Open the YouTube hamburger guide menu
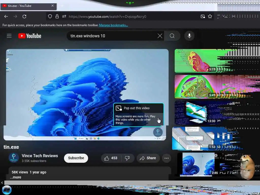 [x=9, y=36]
